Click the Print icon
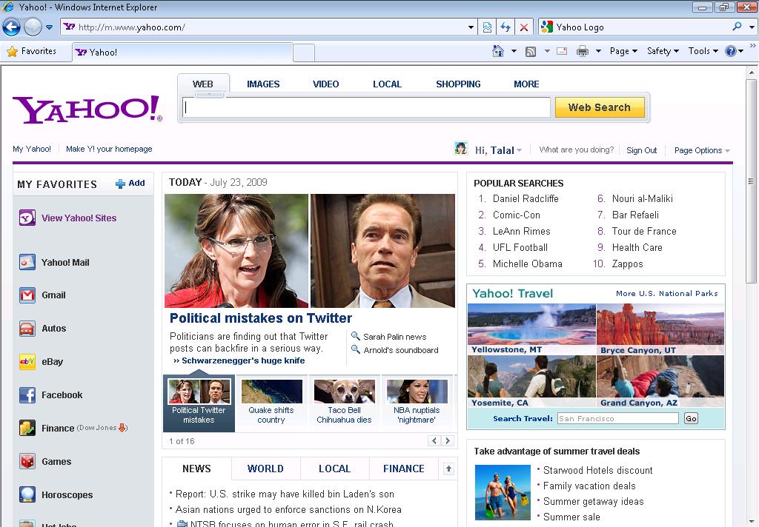Image resolution: width=759 pixels, height=527 pixels. [583, 51]
